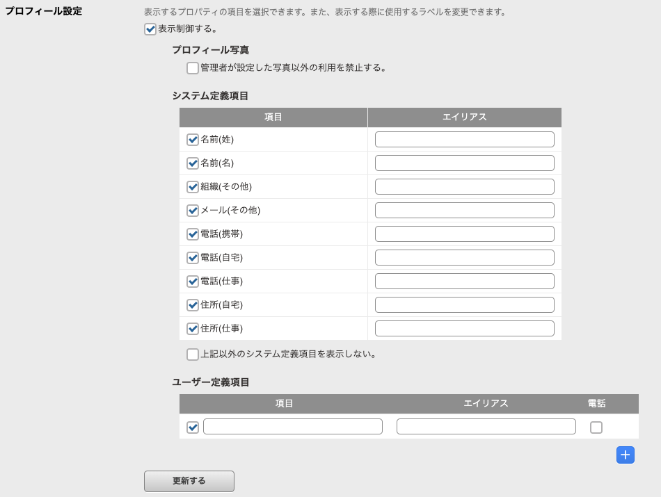Select the alias field for 電話(携帯)
Image resolution: width=661 pixels, height=497 pixels.
[x=465, y=234]
